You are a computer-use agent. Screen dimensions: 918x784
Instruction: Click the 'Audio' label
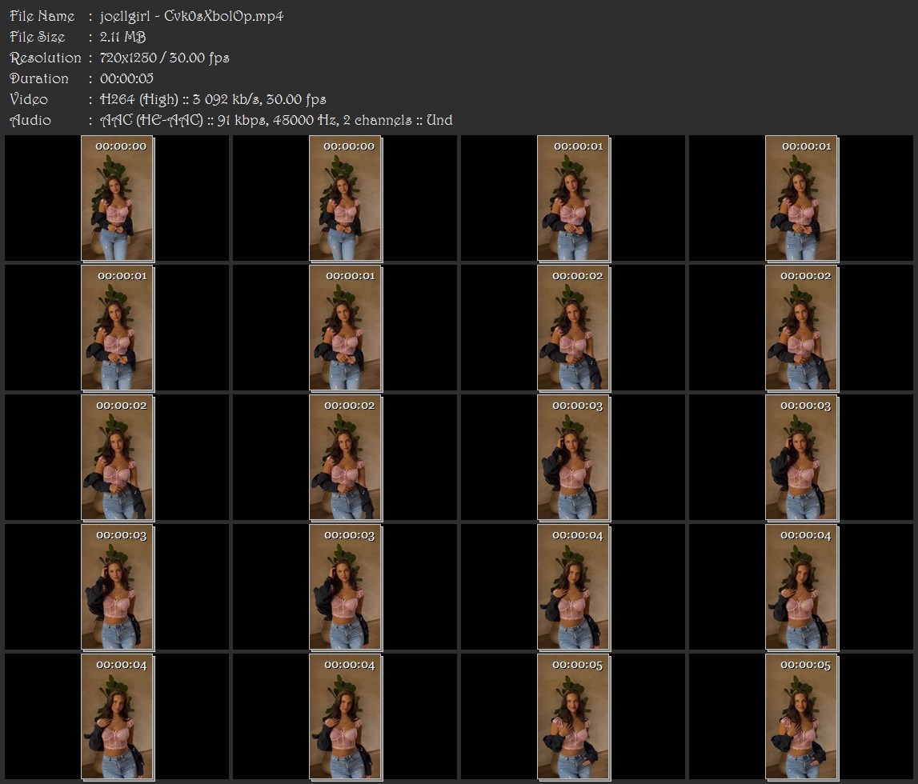pos(30,121)
